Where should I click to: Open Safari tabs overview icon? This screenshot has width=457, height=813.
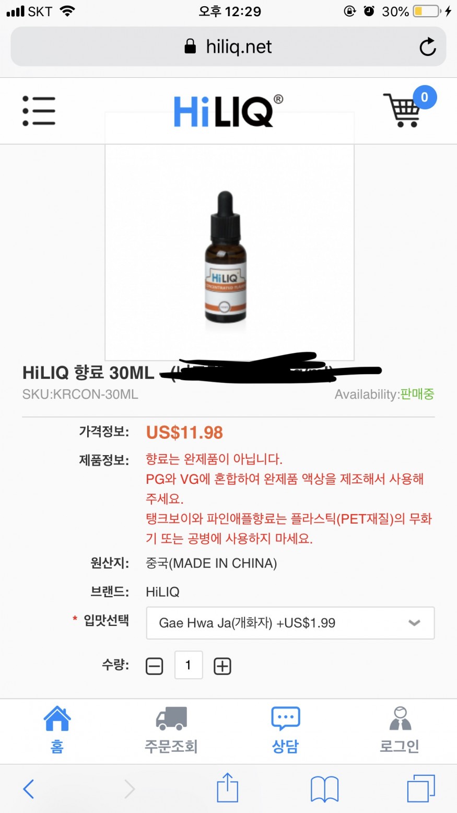coord(421,788)
